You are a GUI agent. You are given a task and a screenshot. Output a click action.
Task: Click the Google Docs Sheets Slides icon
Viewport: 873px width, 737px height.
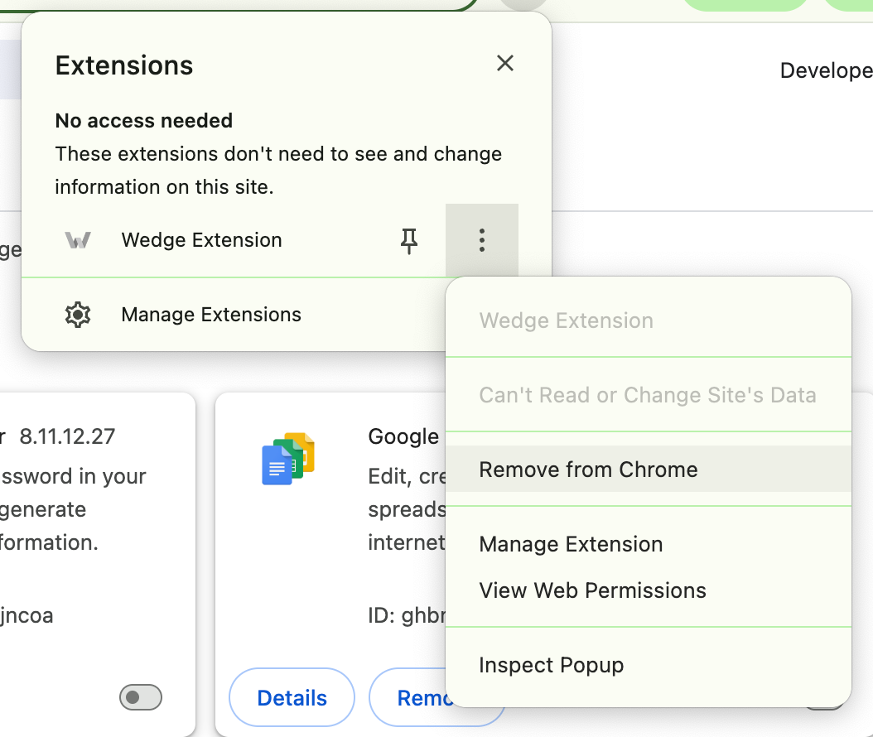(x=288, y=458)
